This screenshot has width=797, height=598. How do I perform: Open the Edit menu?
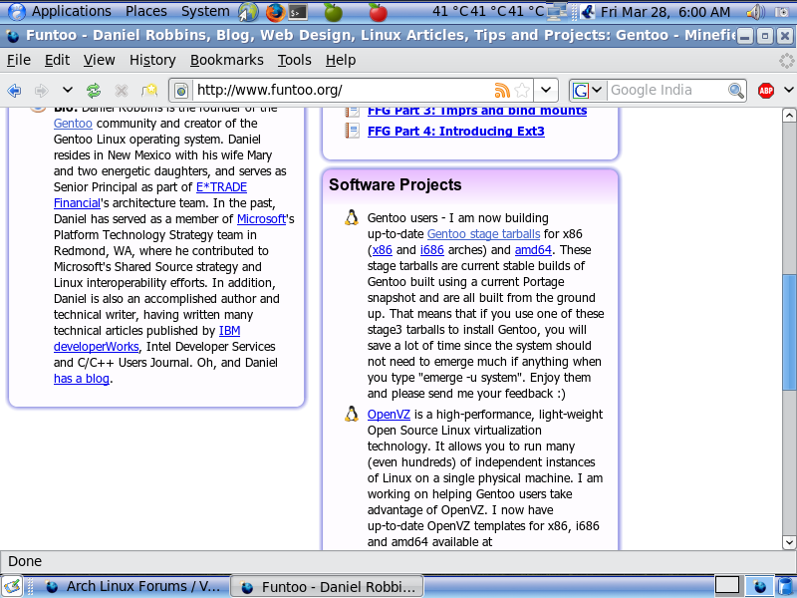click(x=57, y=60)
